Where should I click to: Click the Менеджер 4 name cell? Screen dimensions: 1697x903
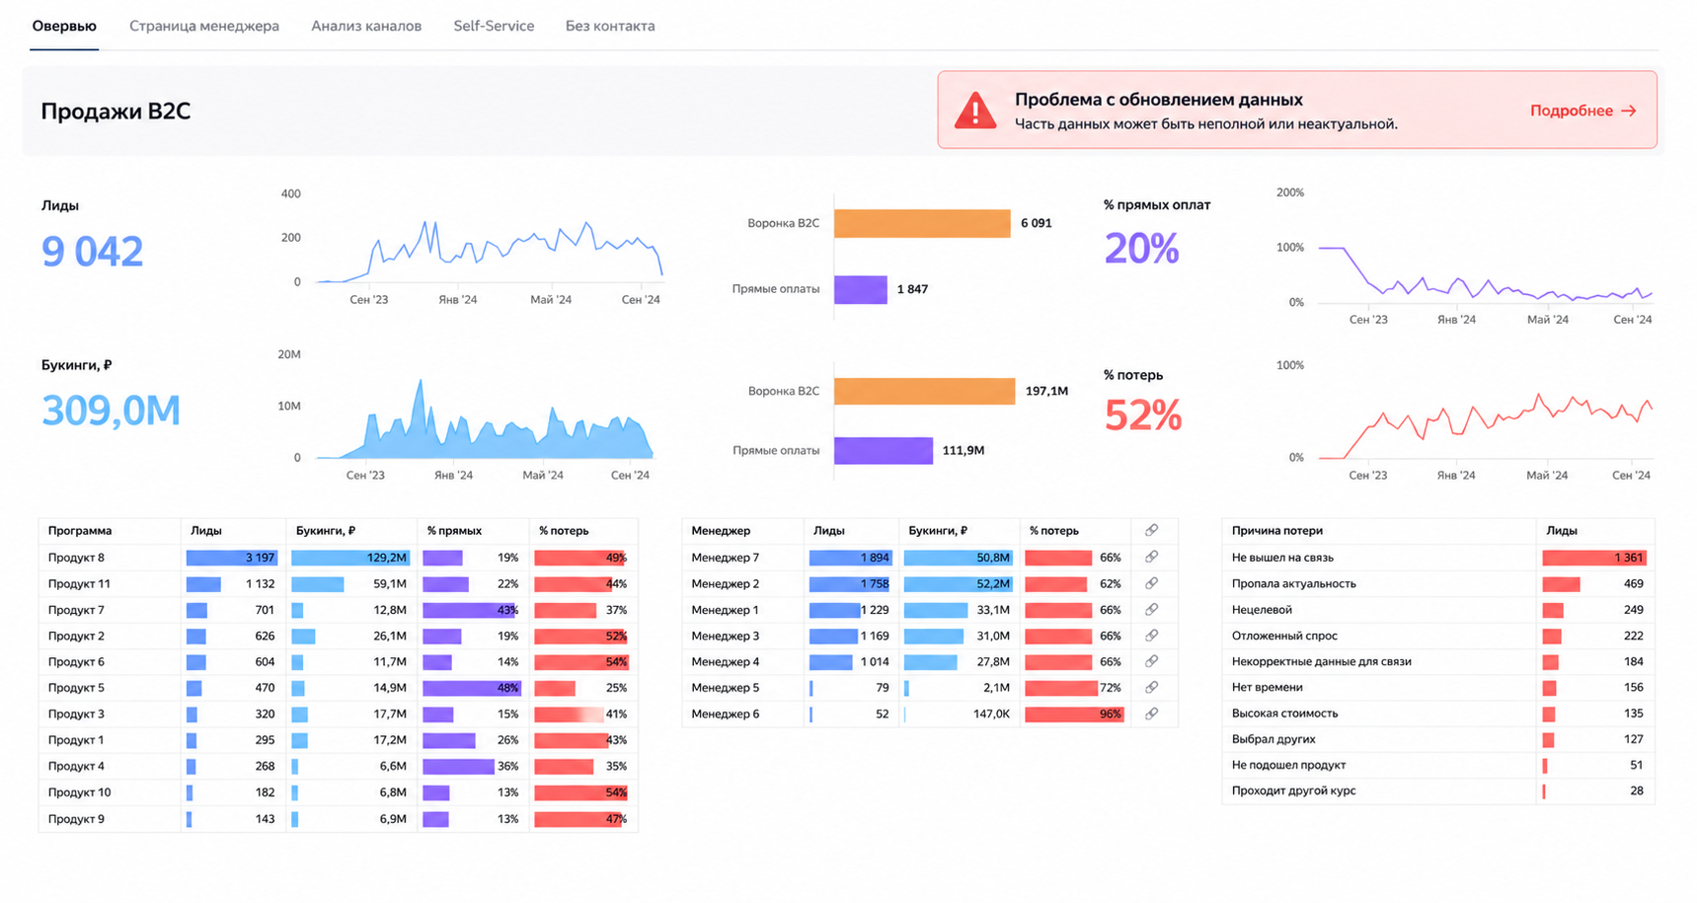pos(726,662)
